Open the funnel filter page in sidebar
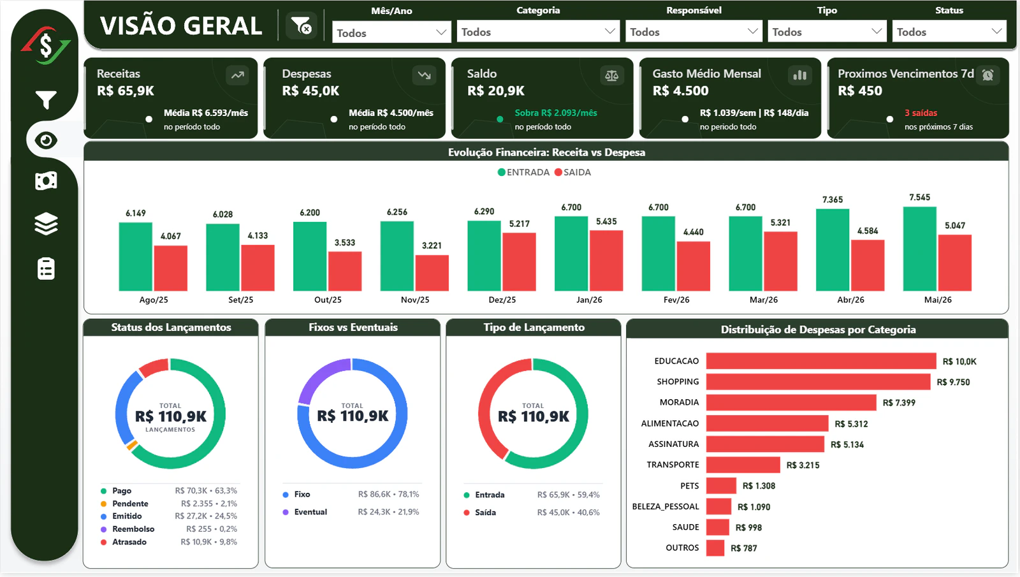1020x577 pixels. click(x=46, y=99)
